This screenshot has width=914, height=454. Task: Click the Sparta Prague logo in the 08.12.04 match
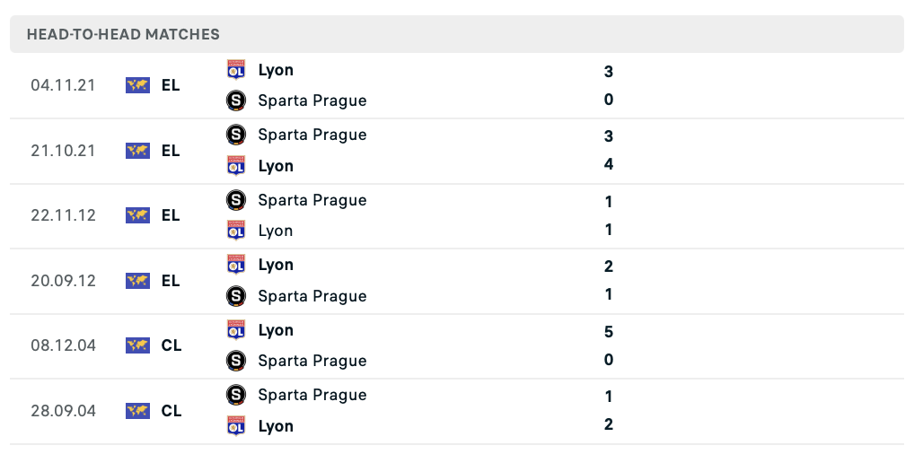(235, 360)
